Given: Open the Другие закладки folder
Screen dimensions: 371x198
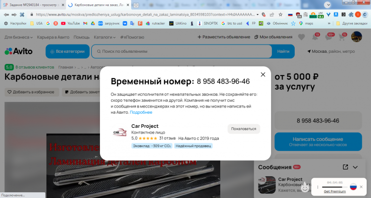Looking at the screenshot, I should [352, 23].
